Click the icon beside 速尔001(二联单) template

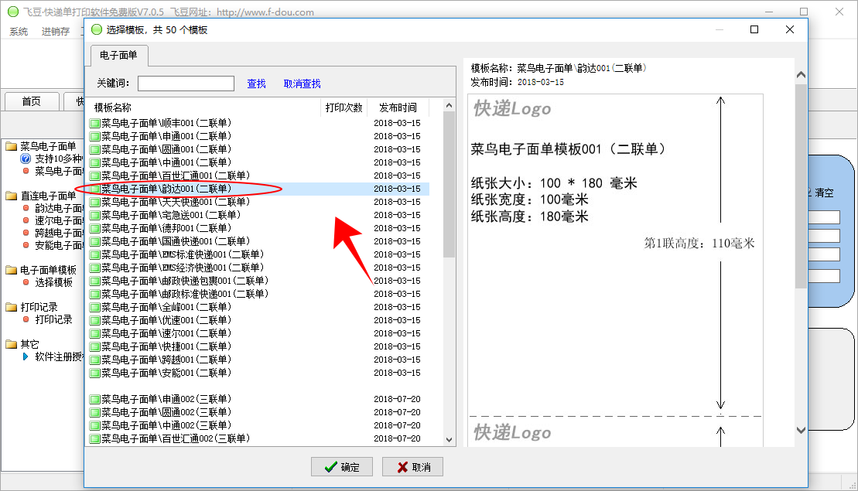point(94,333)
